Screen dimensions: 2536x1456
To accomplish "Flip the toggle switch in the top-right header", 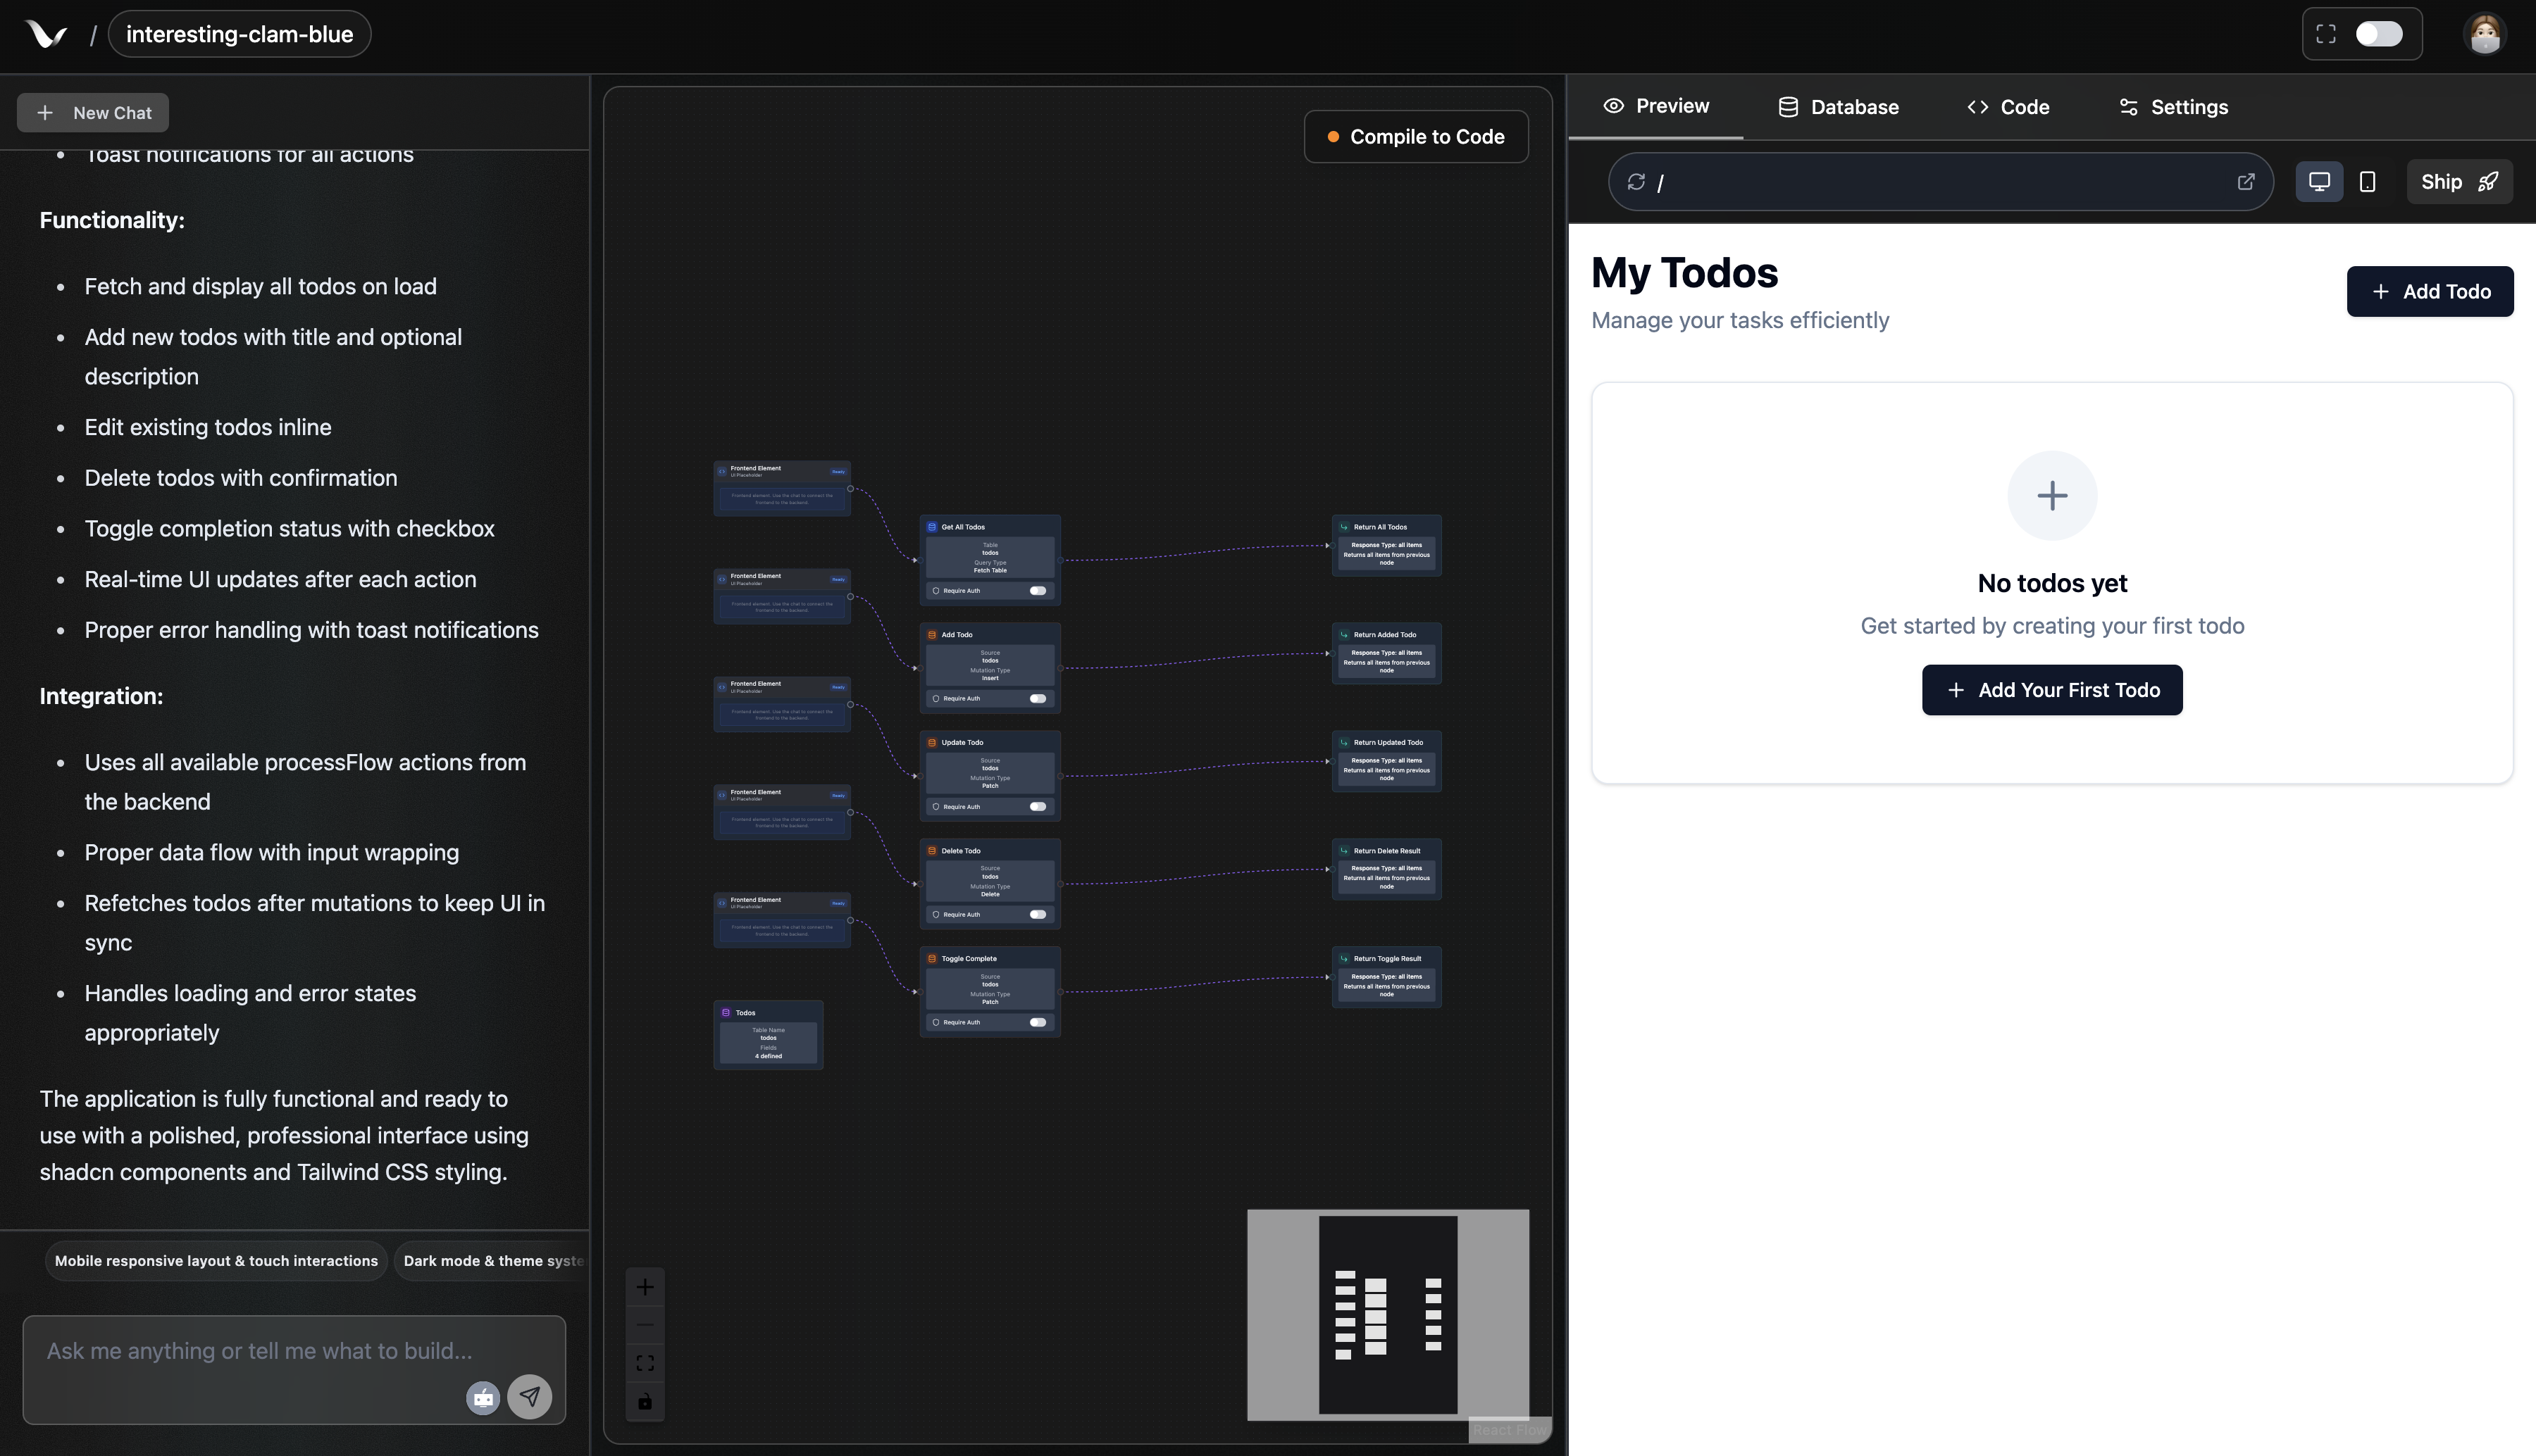I will point(2379,33).
